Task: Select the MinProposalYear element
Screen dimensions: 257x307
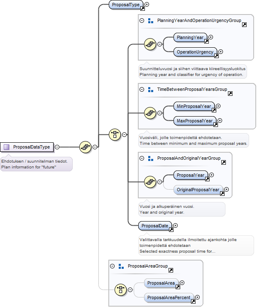Action: [x=194, y=106]
